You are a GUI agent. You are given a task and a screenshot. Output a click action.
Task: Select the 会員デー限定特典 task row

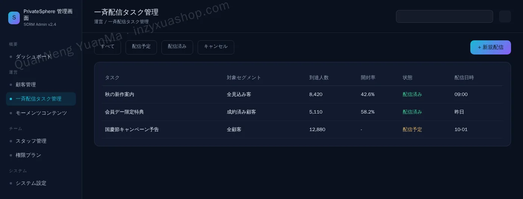click(302, 112)
